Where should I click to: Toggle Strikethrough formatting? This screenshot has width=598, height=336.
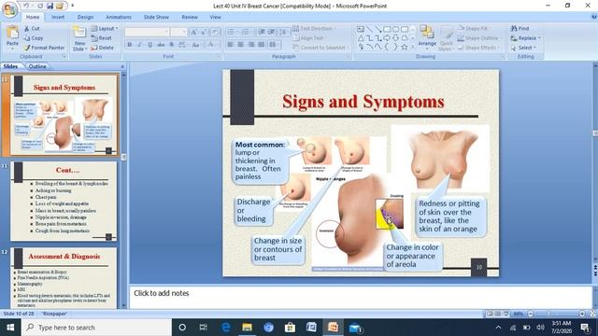(161, 45)
